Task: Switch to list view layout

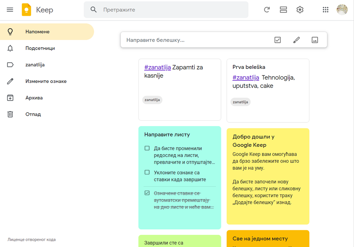Action: pos(284,10)
